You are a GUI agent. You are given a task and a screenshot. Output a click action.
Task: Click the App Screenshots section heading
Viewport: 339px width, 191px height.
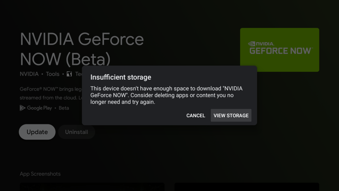pyautogui.click(x=40, y=174)
